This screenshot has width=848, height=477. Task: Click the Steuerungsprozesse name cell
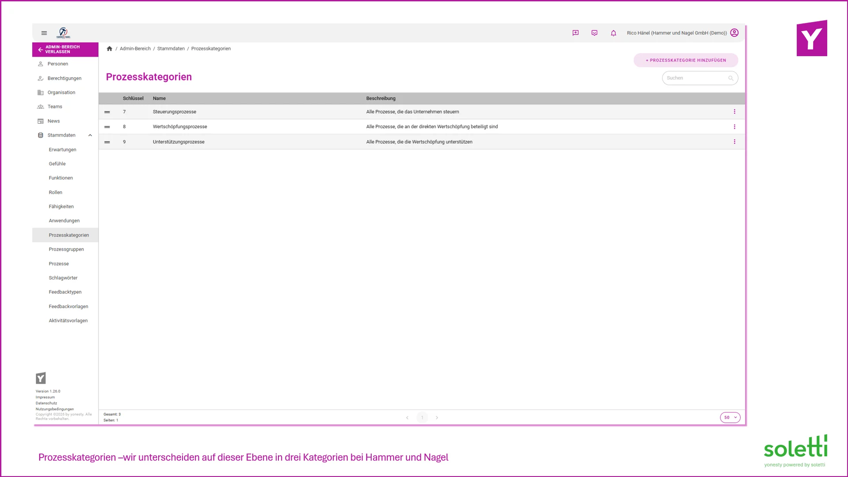click(175, 112)
